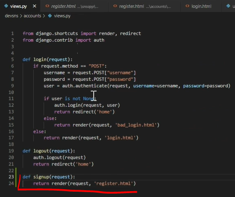Place cursor on 'def login(request):'
Screen dimensions: 235x197
coord(47,60)
